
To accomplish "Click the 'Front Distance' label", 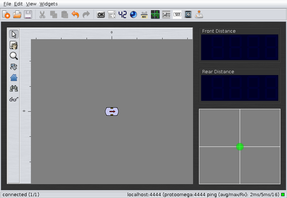I will pos(219,31).
